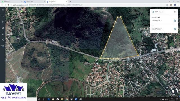Bookmark this page with the star icon
180x101 pixels.
167,5
